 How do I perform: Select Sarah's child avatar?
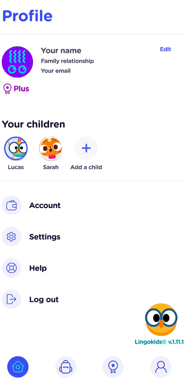(x=51, y=148)
